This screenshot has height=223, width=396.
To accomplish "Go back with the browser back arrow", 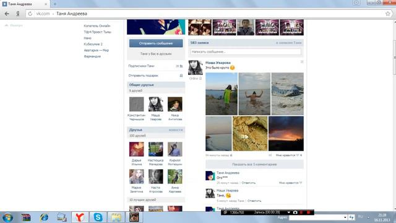I will 7,14.
